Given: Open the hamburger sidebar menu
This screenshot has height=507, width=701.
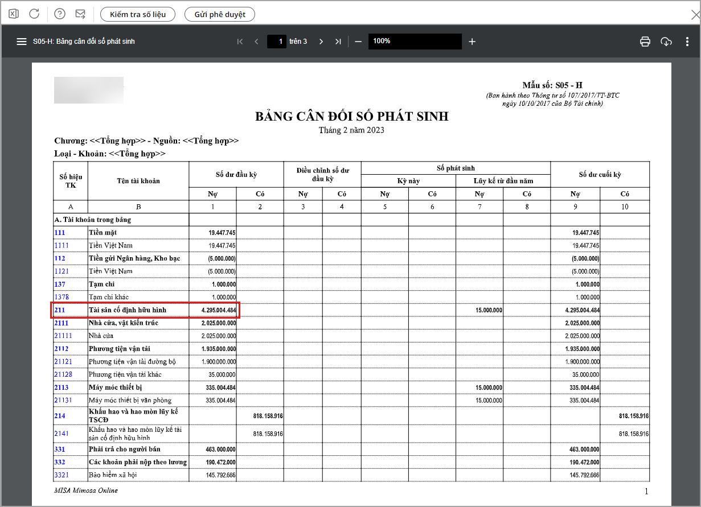Looking at the screenshot, I should 22,42.
